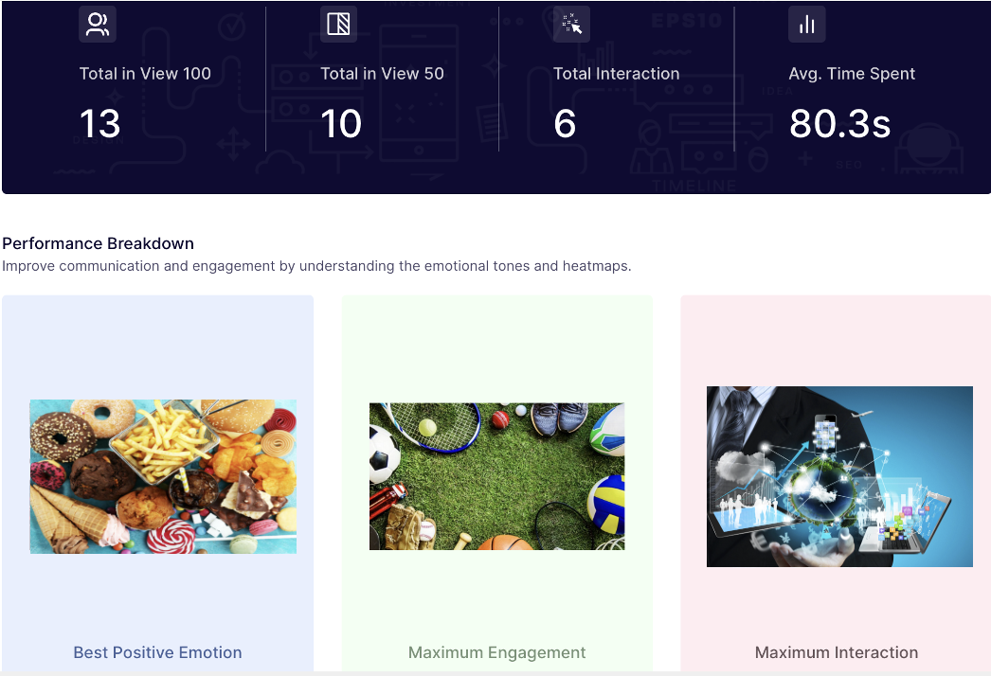The width and height of the screenshot is (991, 676).
Task: Open the junk food image thumbnail
Action: coord(163,476)
